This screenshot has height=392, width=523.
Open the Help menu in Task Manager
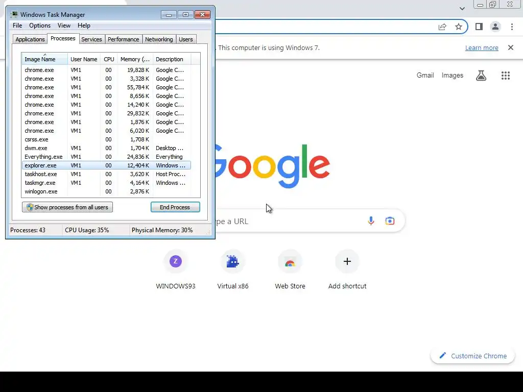(84, 26)
